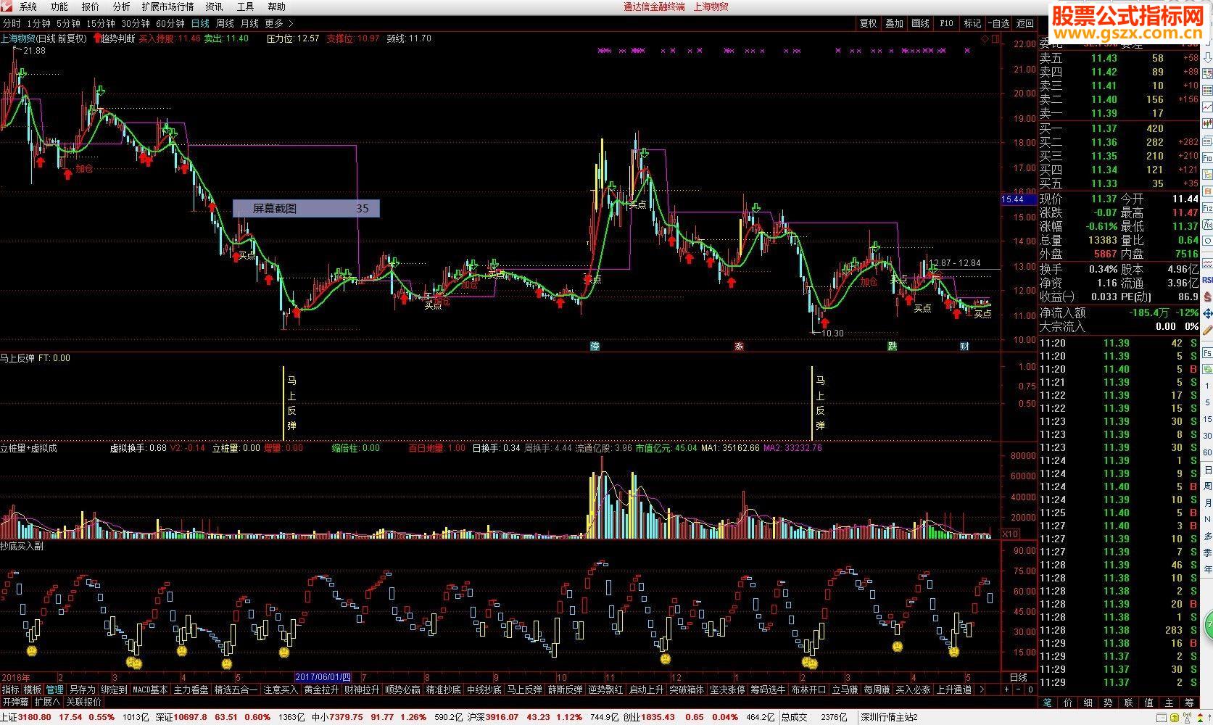Switch to the 60分钟 period
The image size is (1213, 725).
171,23
